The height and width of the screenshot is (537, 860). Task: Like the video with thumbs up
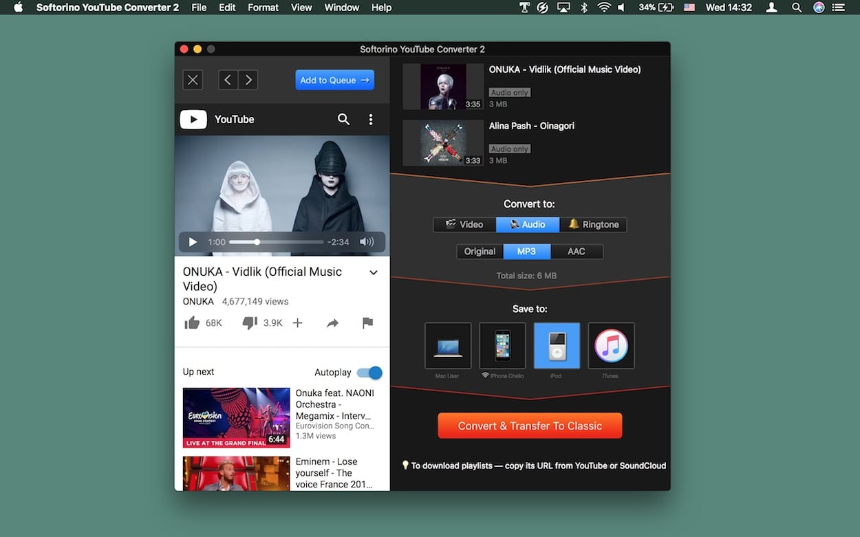click(x=192, y=322)
